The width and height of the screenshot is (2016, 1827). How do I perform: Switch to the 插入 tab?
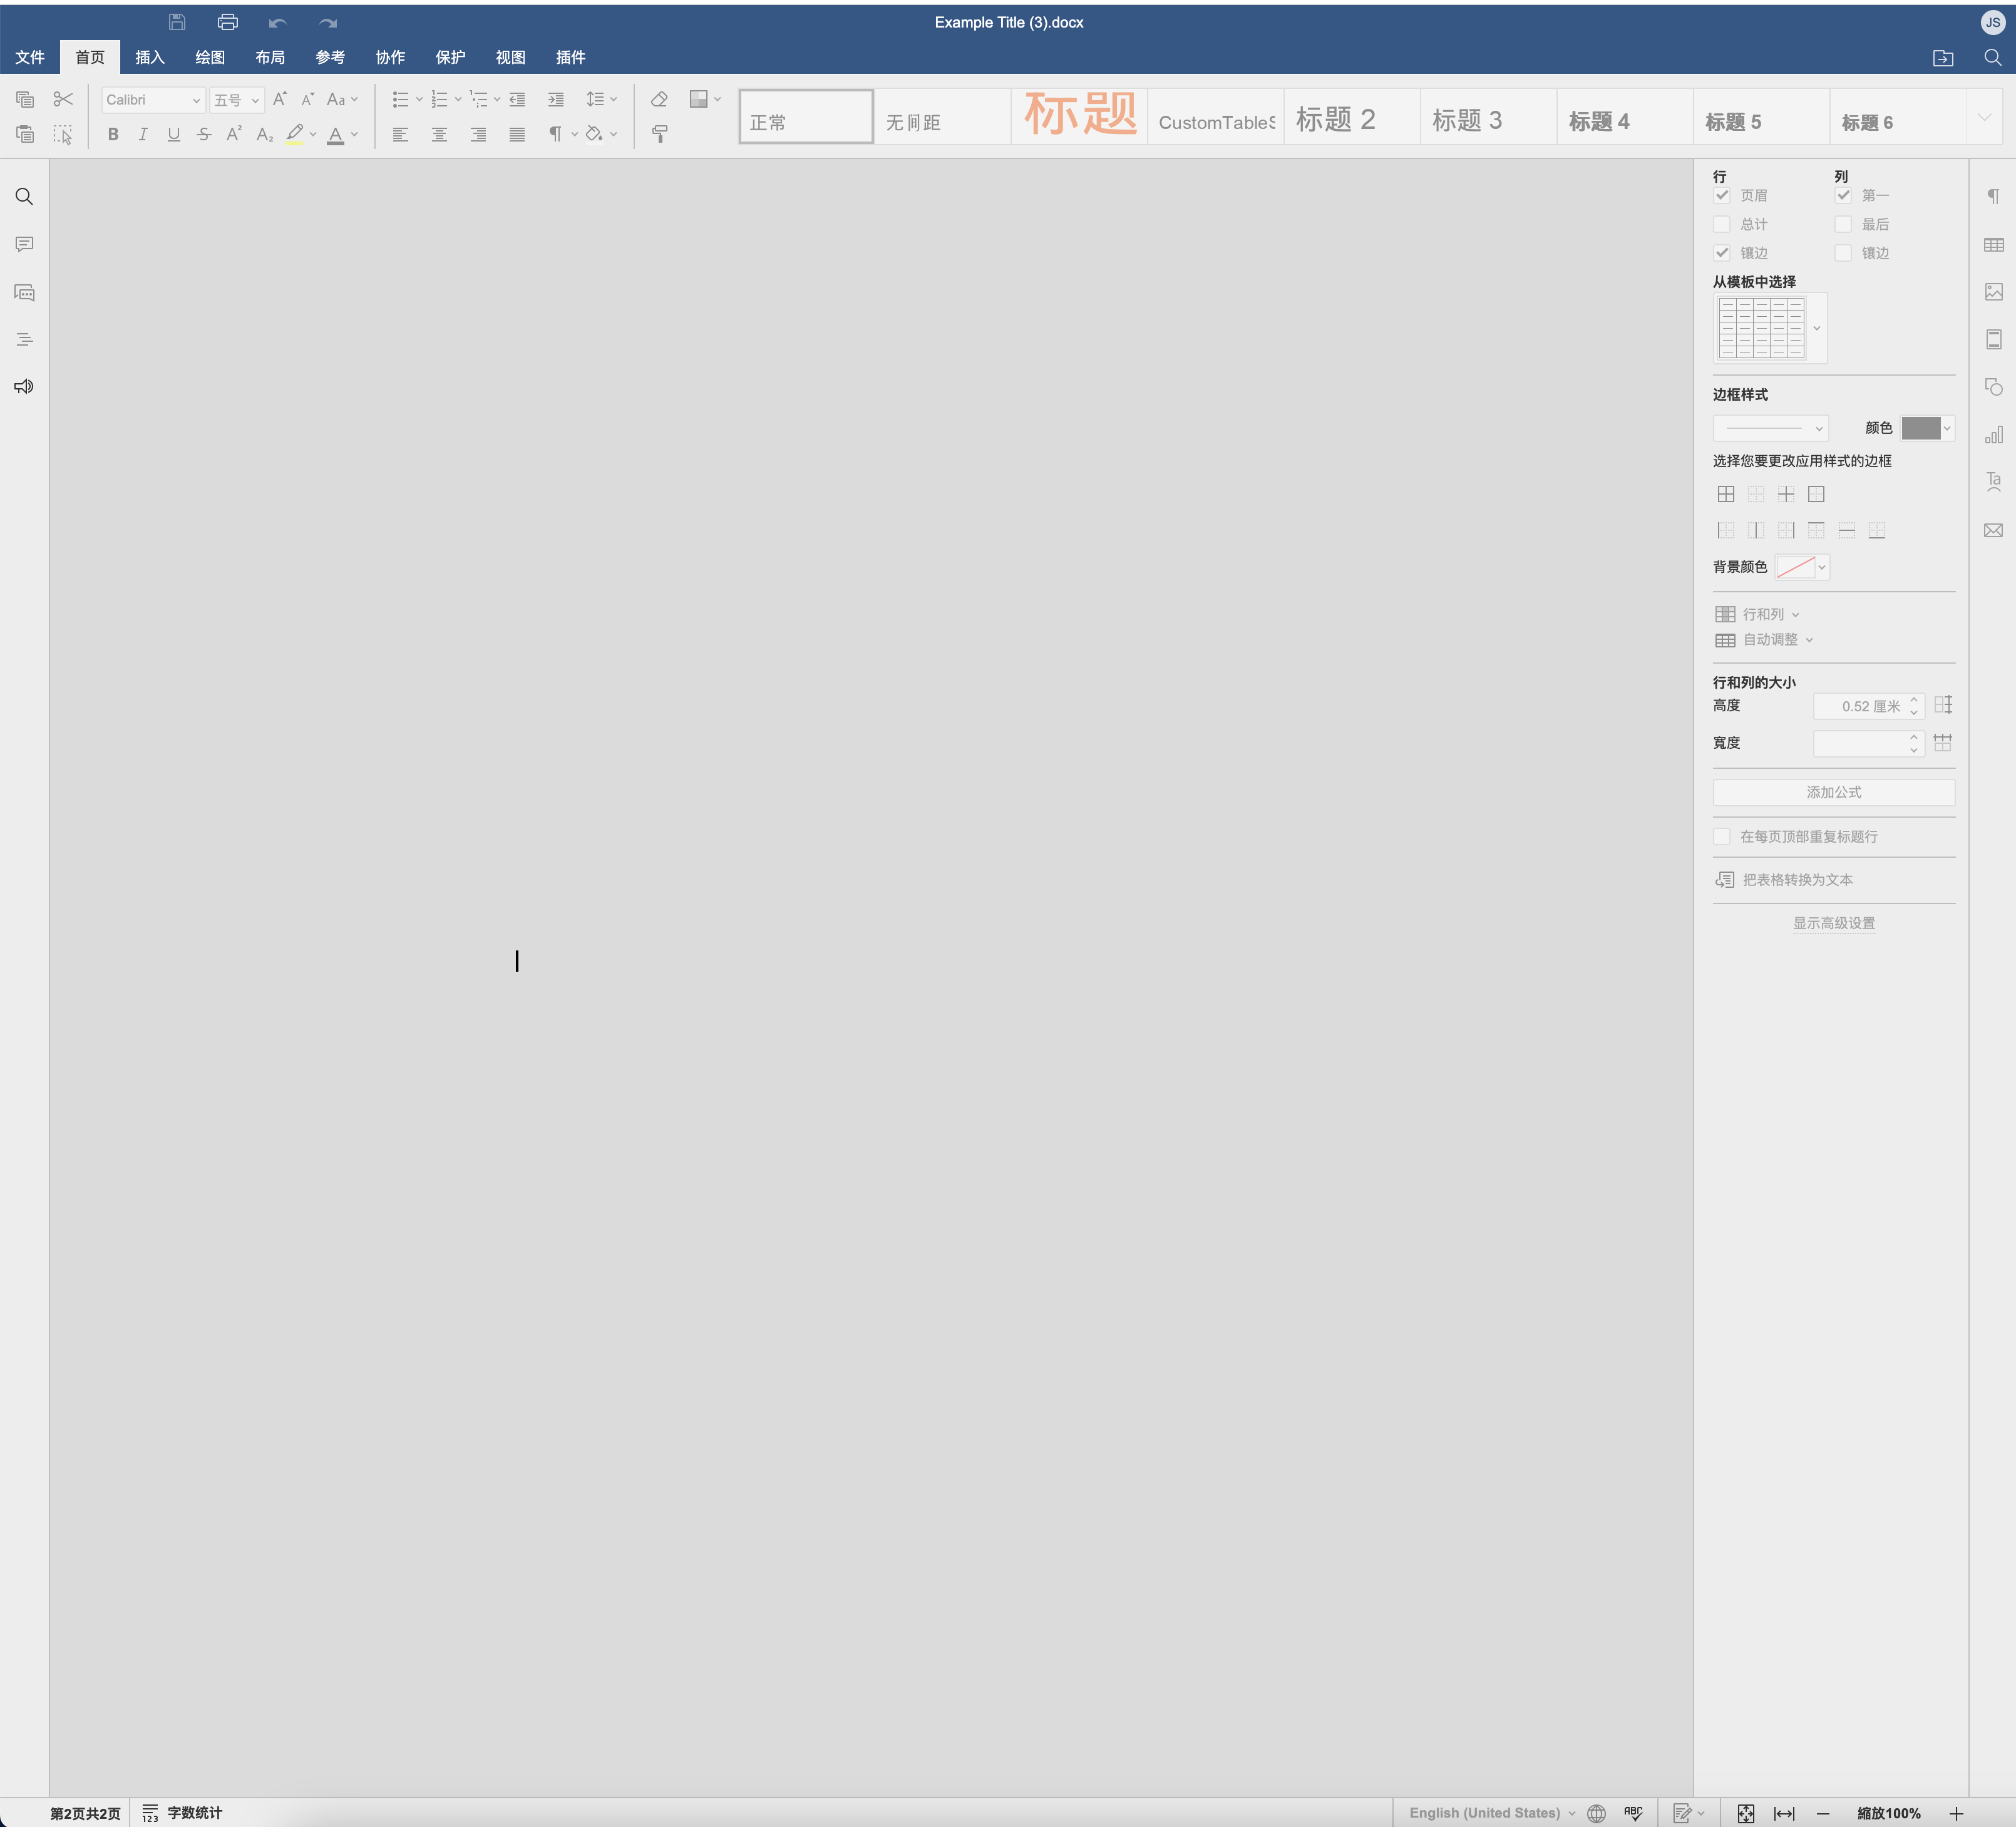(x=150, y=57)
